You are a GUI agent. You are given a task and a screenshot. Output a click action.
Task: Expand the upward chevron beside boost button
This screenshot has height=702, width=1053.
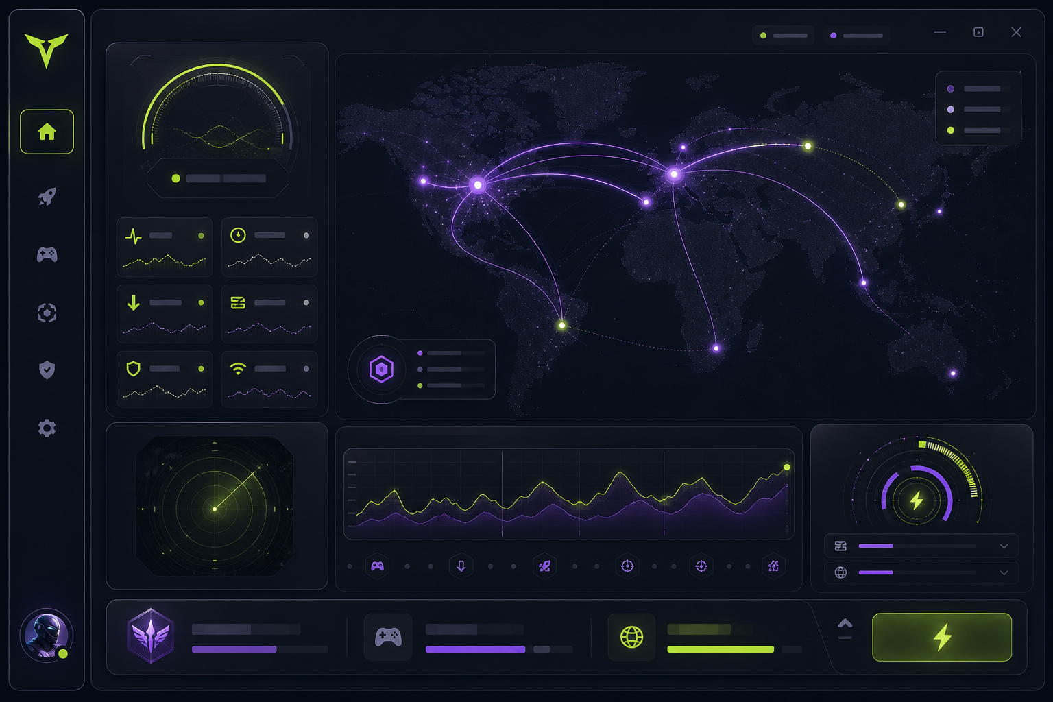point(845,623)
